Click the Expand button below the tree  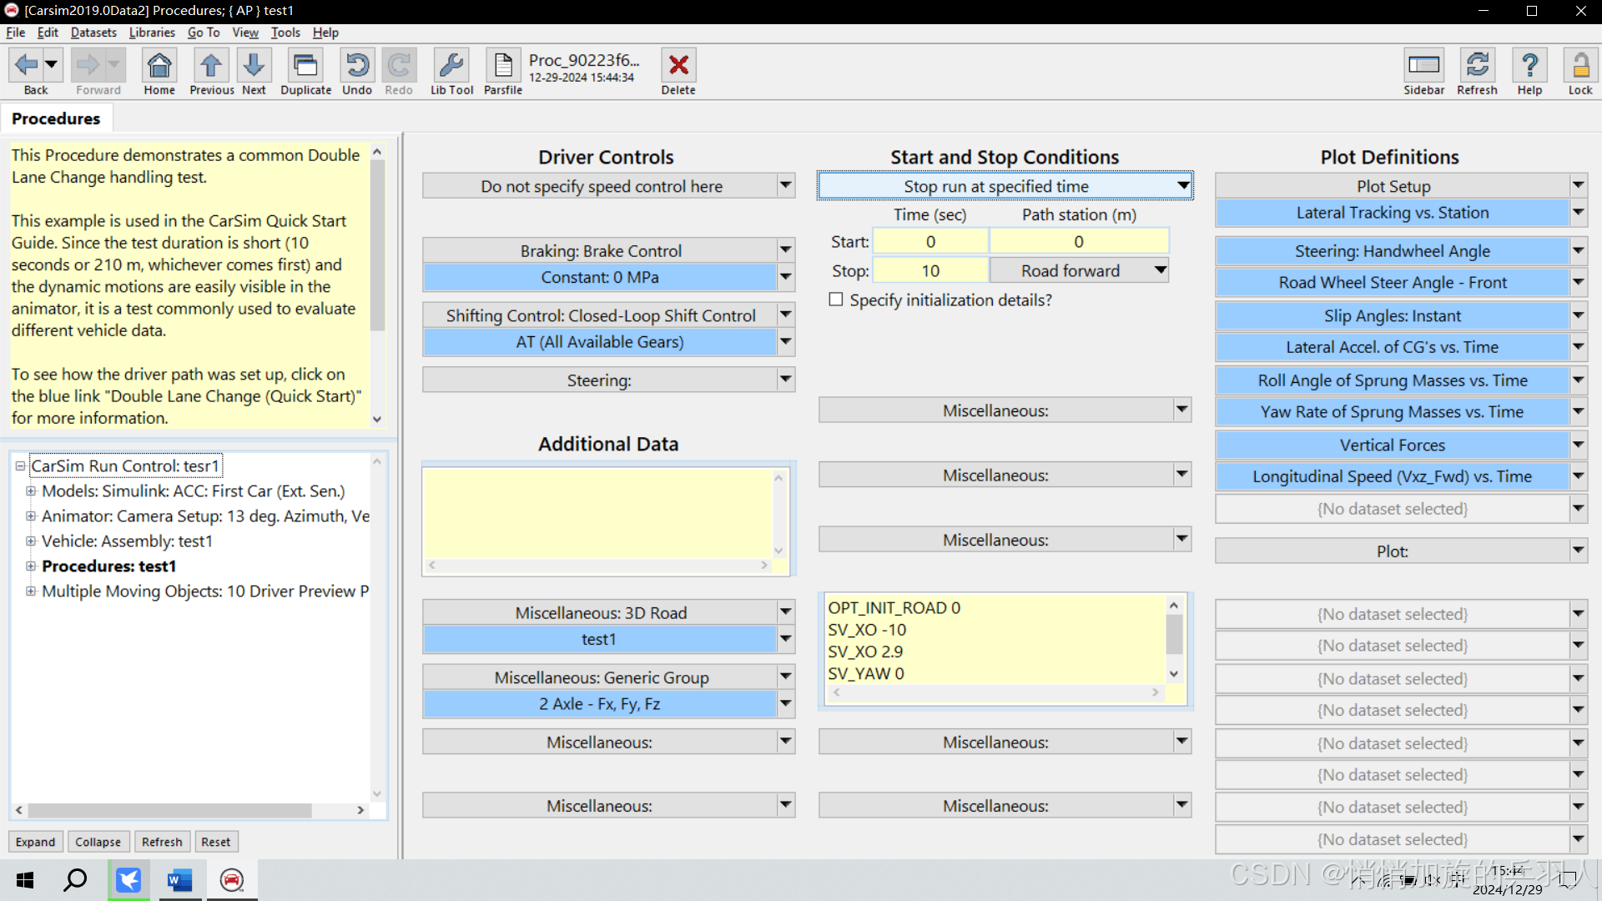coord(35,842)
